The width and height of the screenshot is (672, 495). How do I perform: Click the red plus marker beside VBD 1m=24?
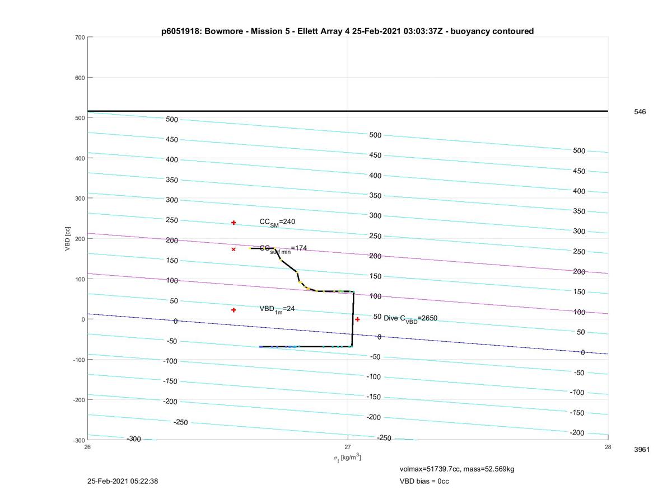click(234, 310)
